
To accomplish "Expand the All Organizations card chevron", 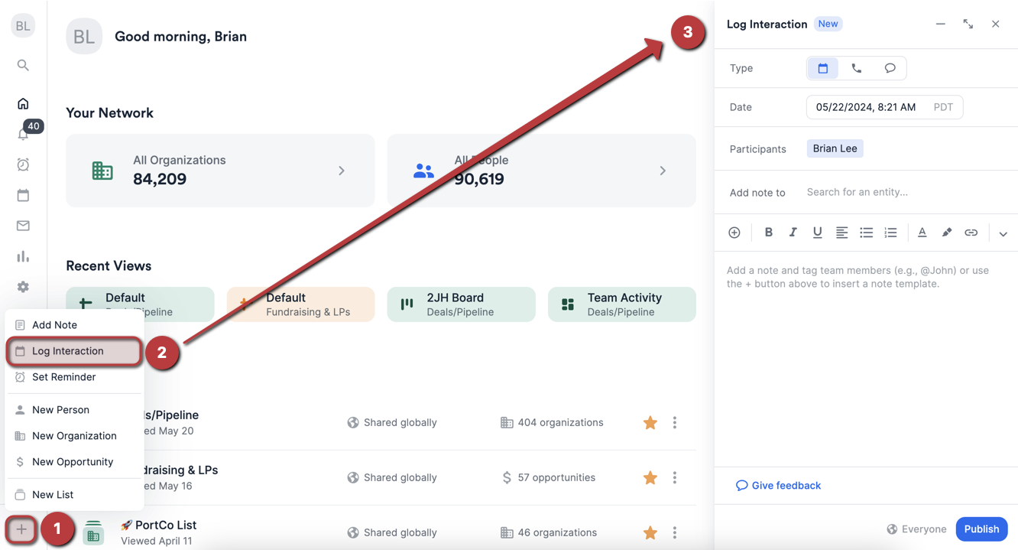I will [x=342, y=171].
